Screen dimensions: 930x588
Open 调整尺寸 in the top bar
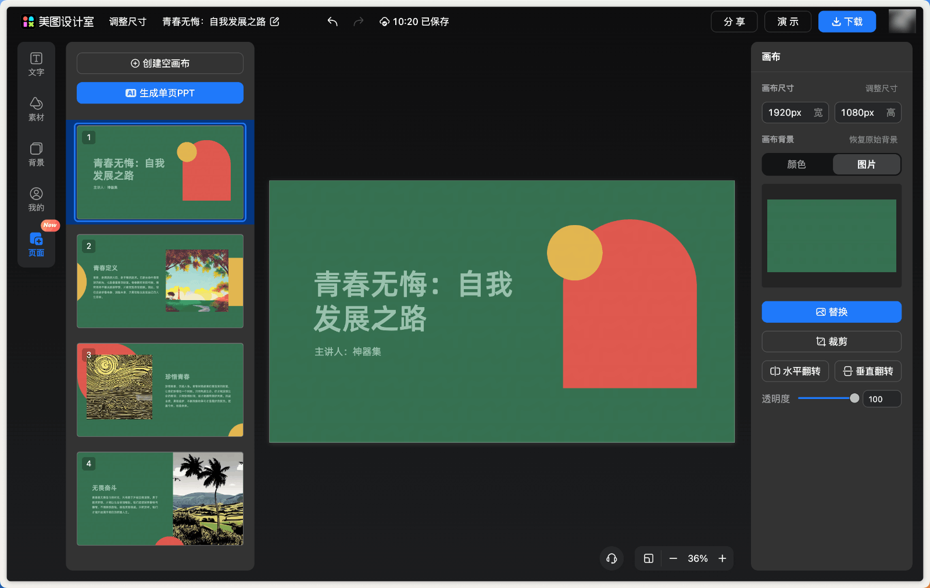(x=128, y=22)
